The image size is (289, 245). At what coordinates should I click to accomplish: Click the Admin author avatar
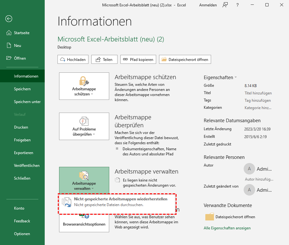[x=249, y=169]
